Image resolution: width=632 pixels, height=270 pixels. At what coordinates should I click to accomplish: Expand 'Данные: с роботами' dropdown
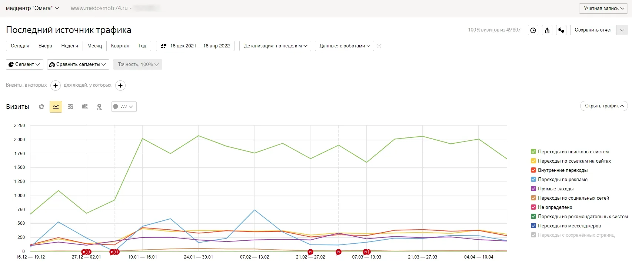tap(345, 46)
